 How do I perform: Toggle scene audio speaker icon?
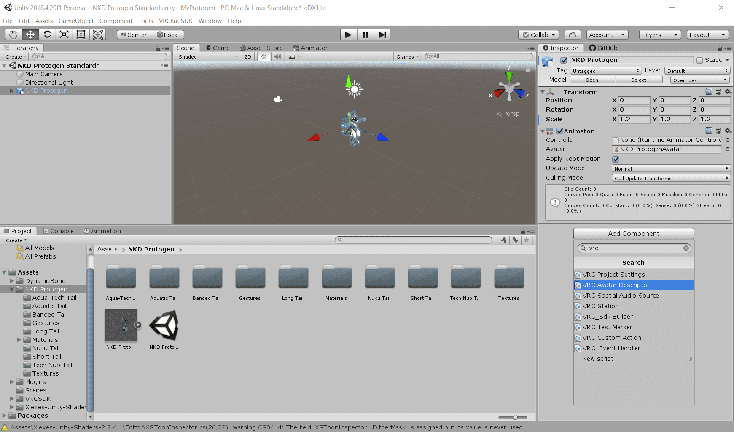(278, 56)
